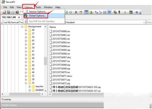
Task: Click the Up One Folder toolbar icon
Action: 91,12
